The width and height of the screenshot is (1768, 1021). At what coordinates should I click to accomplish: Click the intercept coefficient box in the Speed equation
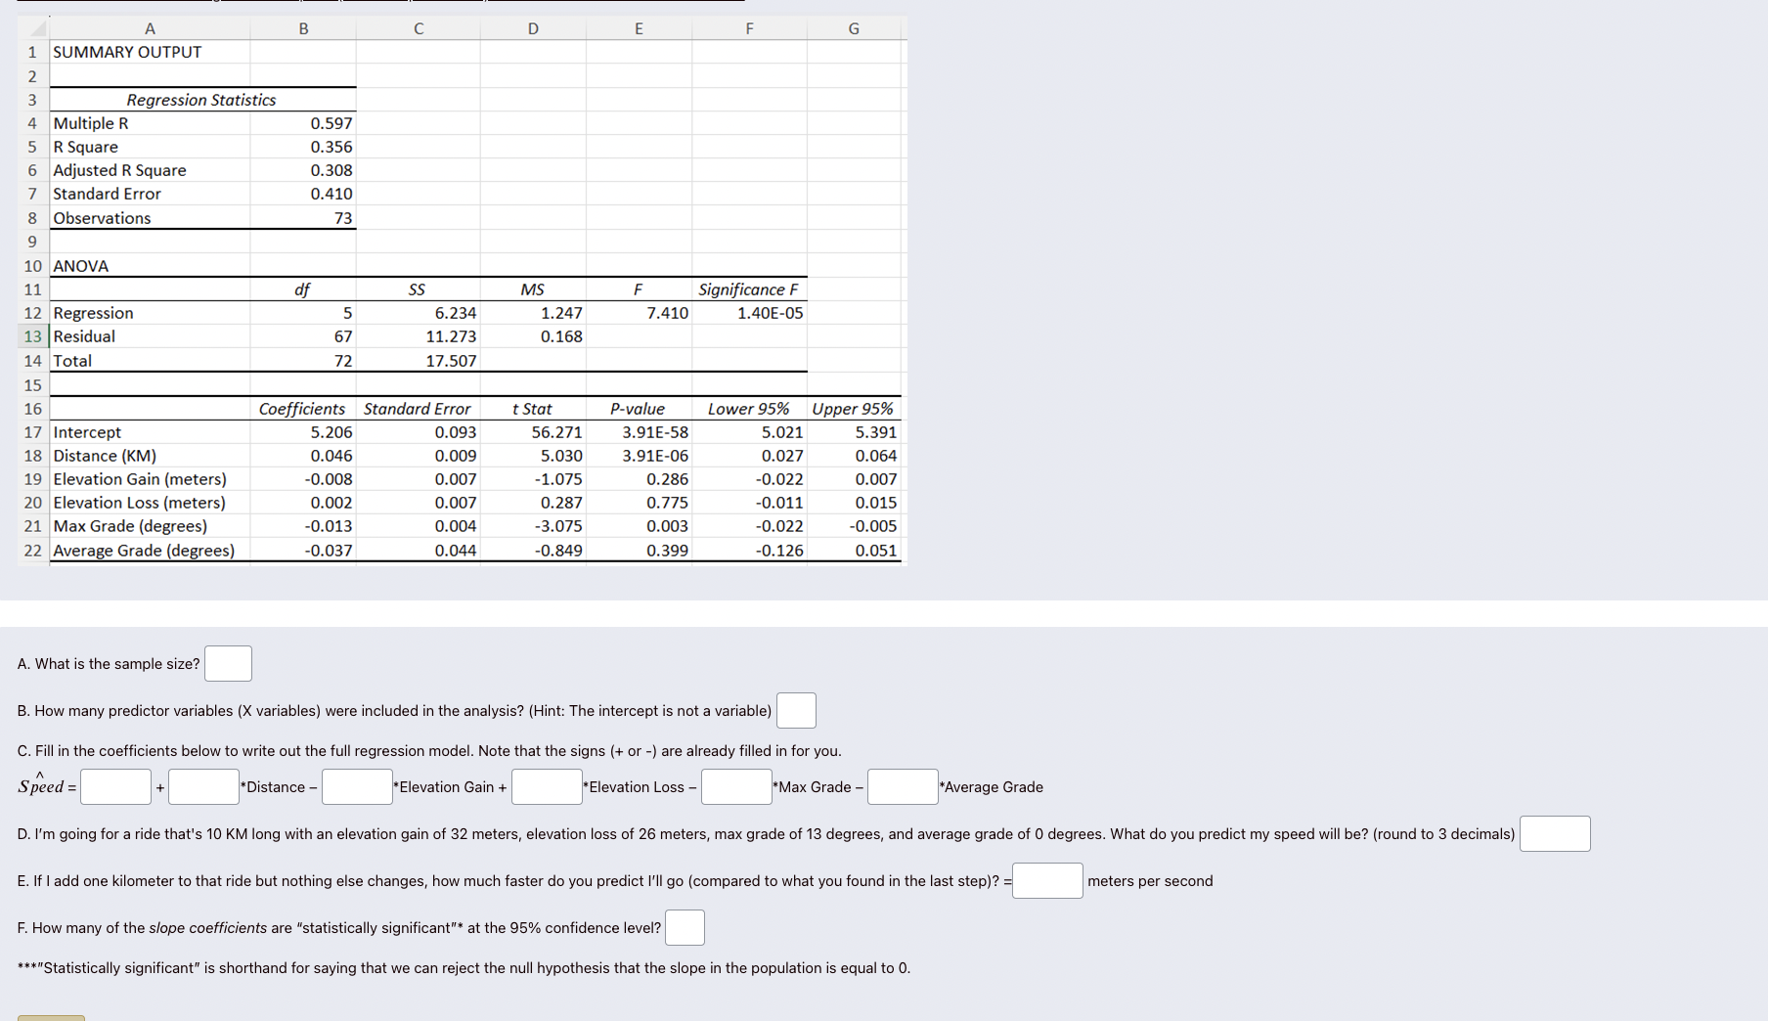point(114,786)
